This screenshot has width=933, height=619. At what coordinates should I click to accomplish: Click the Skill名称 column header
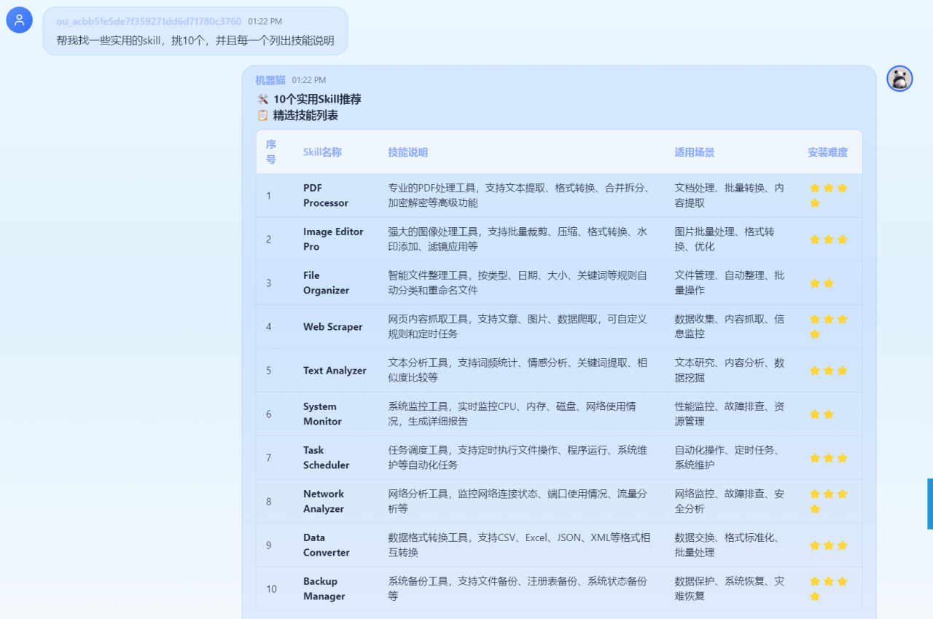click(322, 152)
